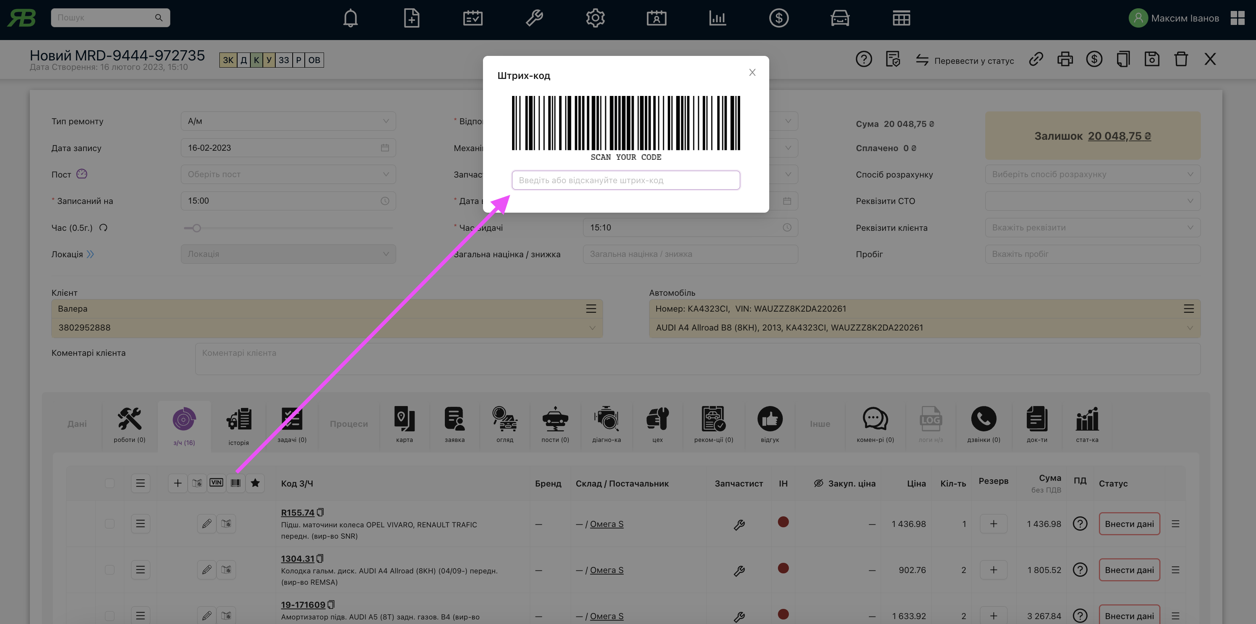Open notifications bell in top bar
Image resolution: width=1256 pixels, height=624 pixels.
pos(350,19)
